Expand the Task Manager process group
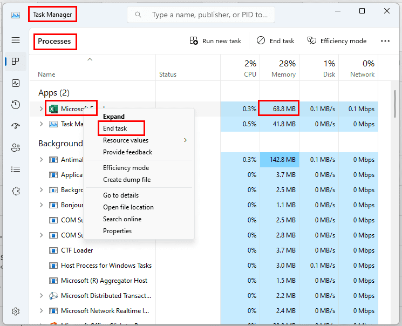This screenshot has height=326, width=402. click(41, 124)
